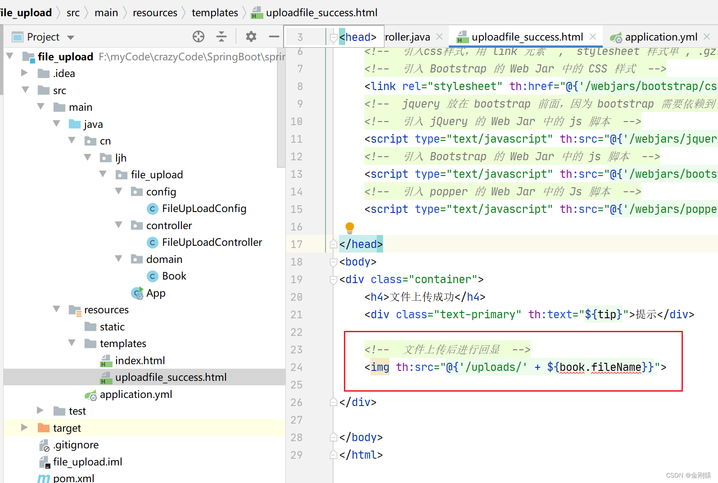Select the static folder name
The image size is (718, 483).
(x=112, y=327)
